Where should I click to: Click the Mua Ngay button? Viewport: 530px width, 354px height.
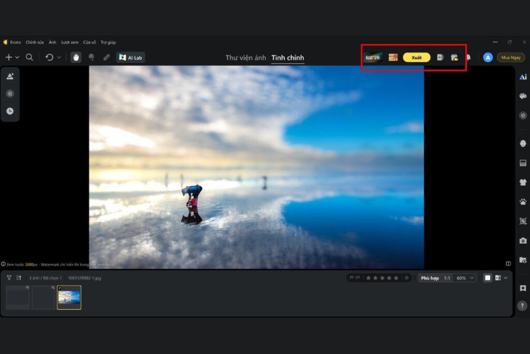511,58
